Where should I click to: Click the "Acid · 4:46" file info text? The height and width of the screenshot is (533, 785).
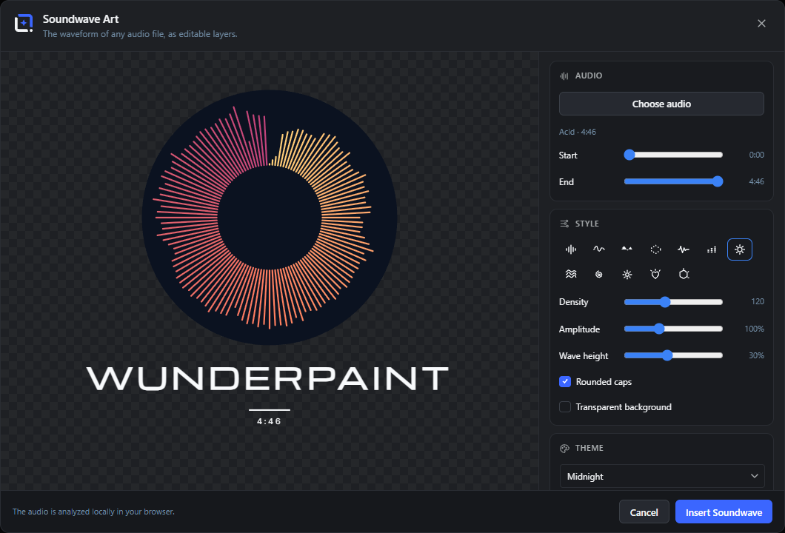point(577,132)
